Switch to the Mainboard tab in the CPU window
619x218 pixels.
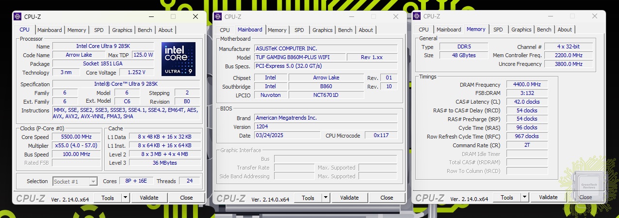point(49,30)
